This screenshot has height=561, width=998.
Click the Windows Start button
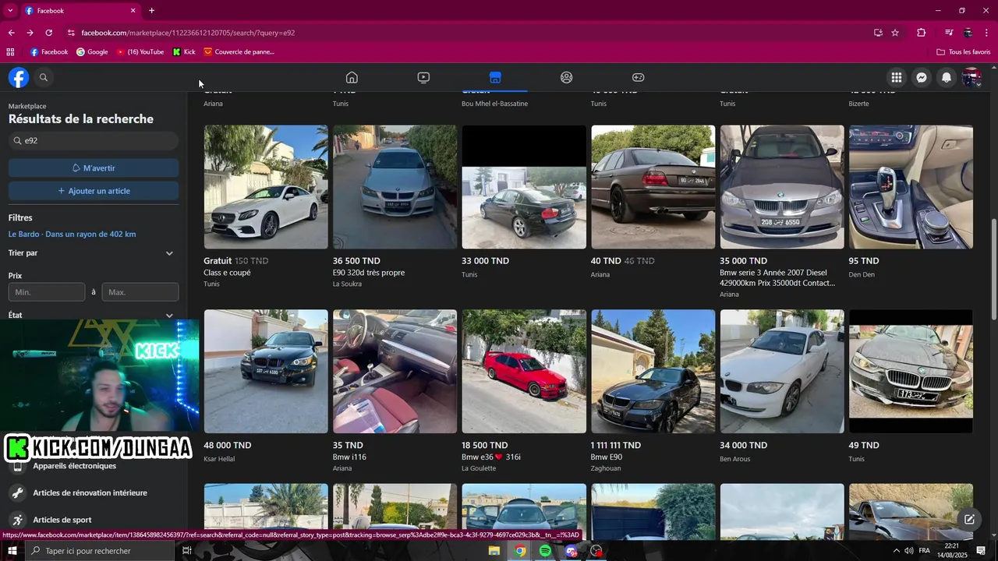[x=12, y=551]
